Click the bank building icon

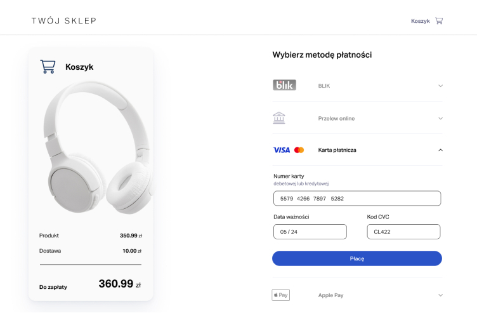278,118
